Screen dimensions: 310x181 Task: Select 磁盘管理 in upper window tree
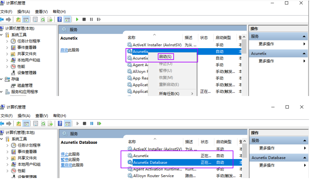(x=25, y=85)
